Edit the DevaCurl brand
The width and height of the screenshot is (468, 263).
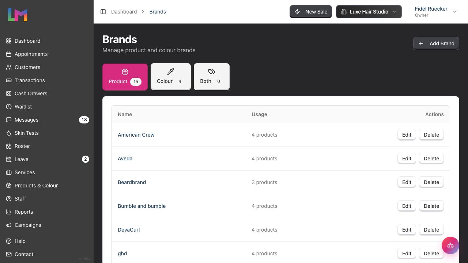(x=407, y=230)
